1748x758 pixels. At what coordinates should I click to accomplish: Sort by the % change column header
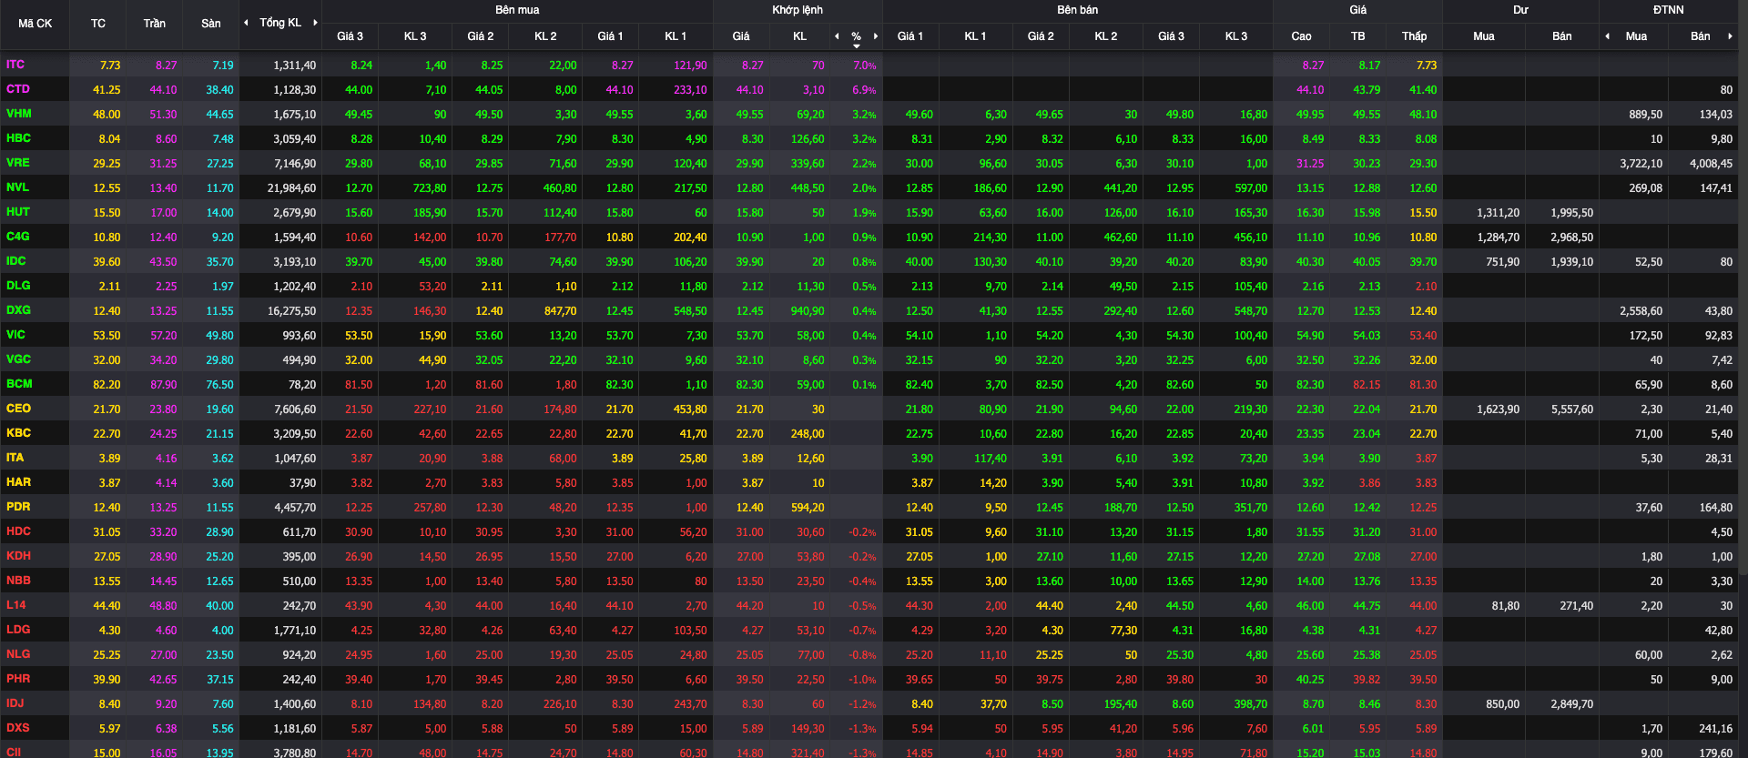(856, 36)
